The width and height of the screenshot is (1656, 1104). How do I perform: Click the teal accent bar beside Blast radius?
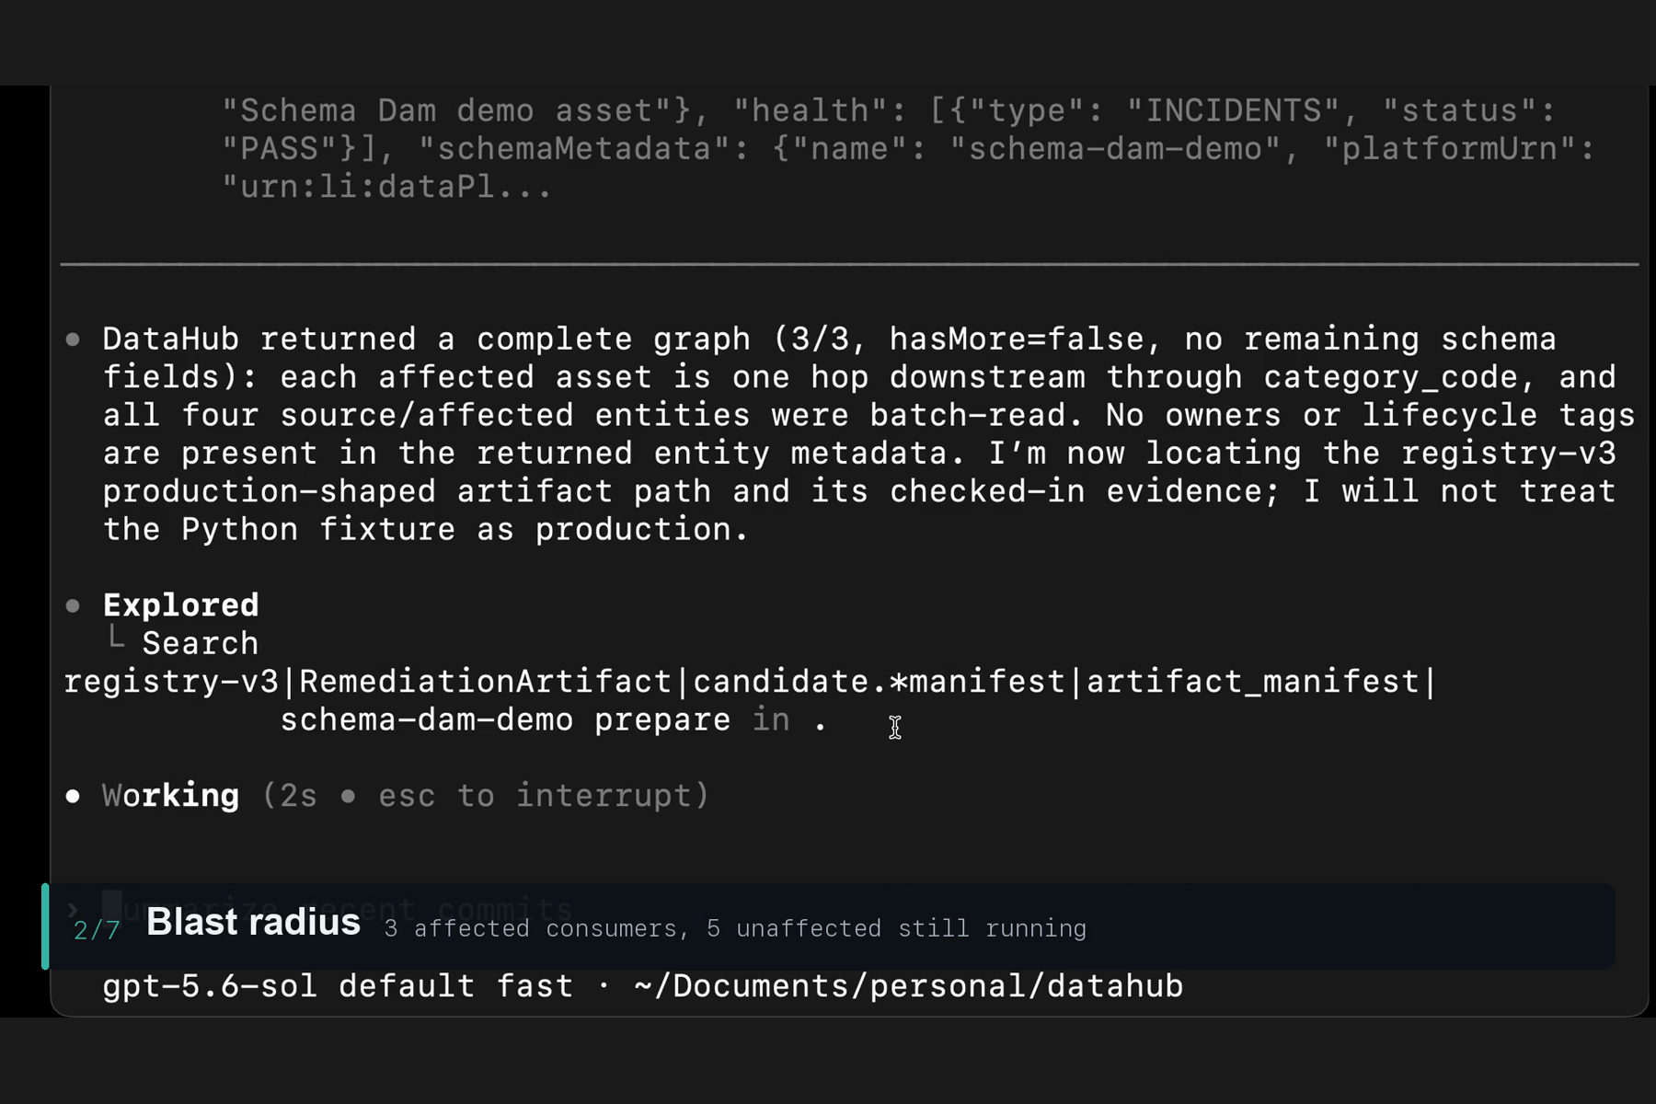[x=45, y=926]
